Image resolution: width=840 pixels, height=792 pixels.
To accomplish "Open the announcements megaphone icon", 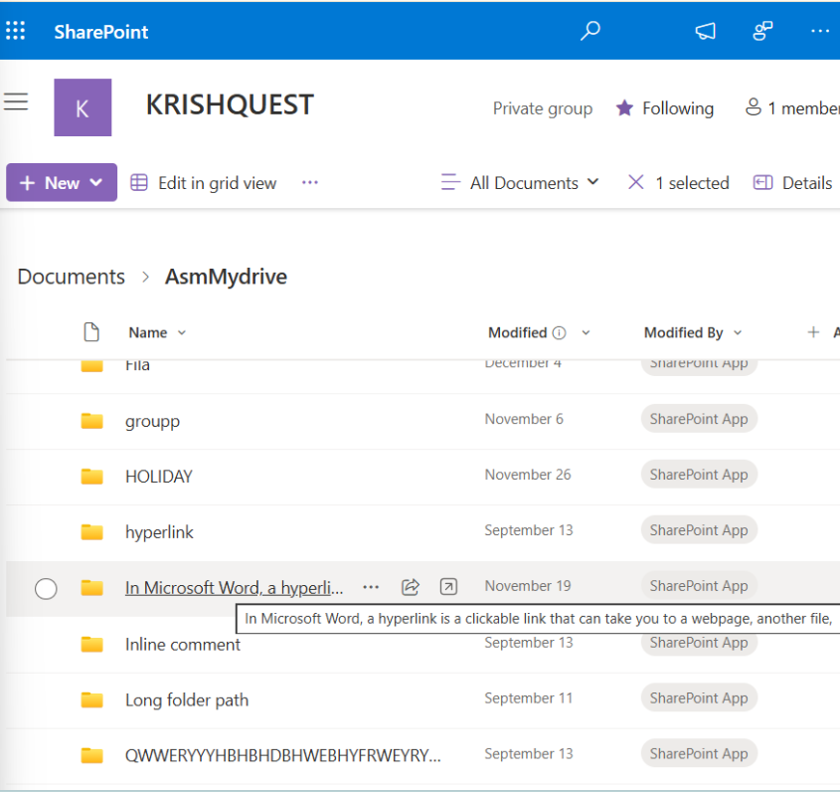I will [x=705, y=31].
